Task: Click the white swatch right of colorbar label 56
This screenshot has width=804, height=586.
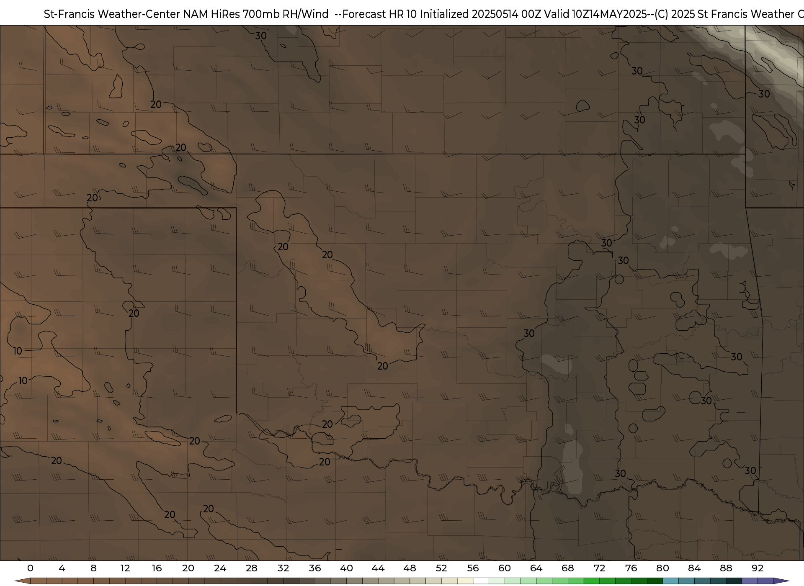Action: [481, 581]
